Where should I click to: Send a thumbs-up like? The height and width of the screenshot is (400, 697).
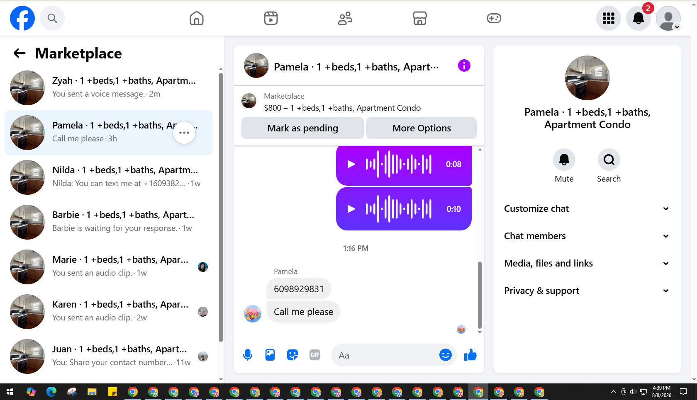[x=470, y=355]
